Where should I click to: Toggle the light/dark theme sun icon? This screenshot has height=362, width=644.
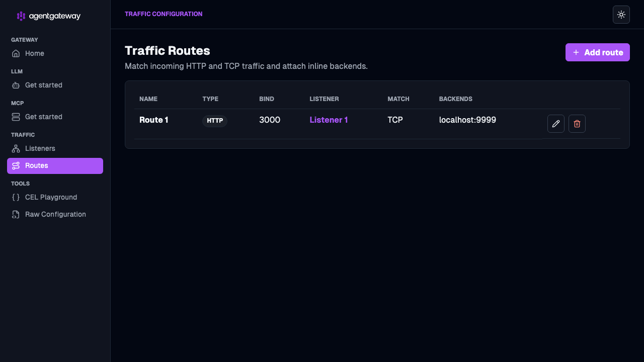621,15
